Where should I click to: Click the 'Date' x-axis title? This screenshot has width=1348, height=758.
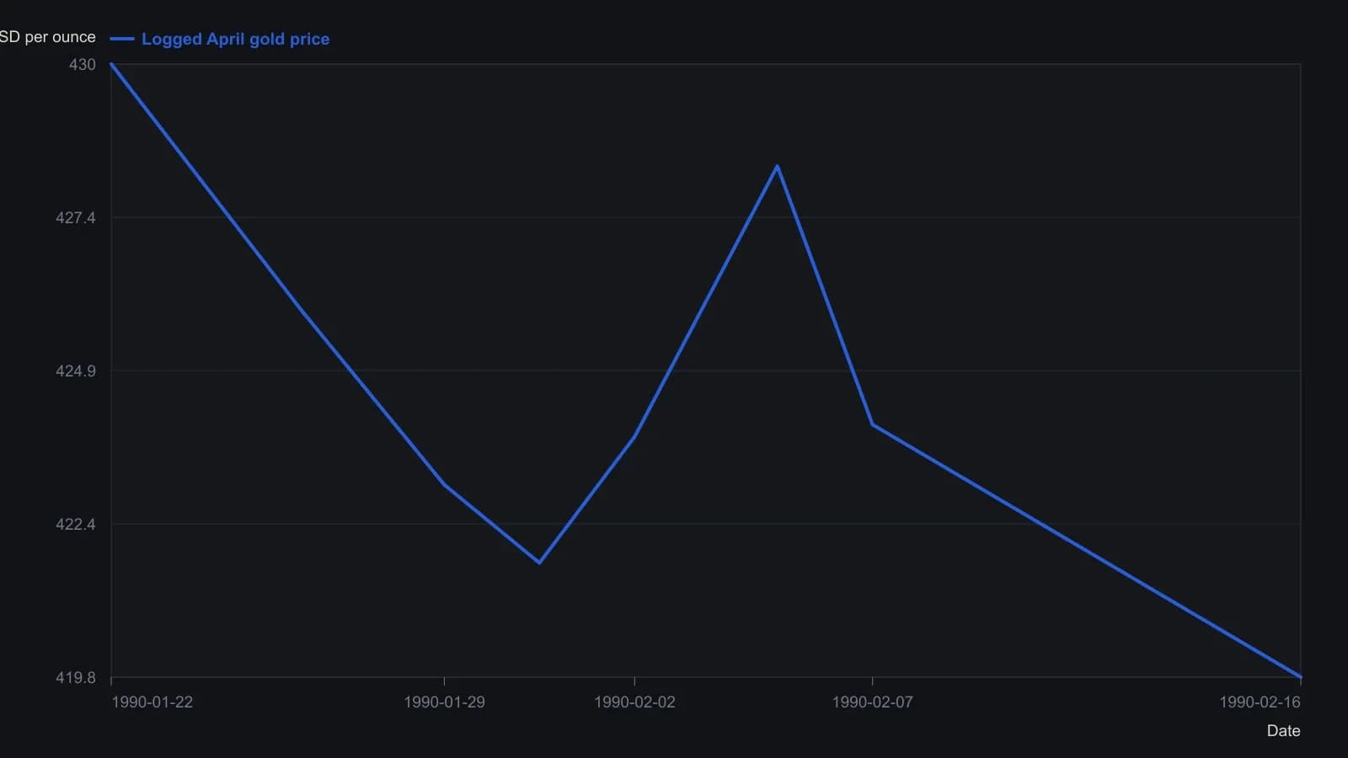[x=1283, y=731]
